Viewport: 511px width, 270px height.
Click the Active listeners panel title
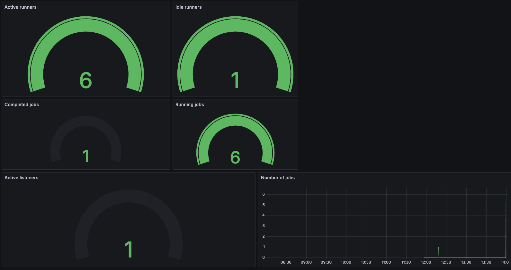(21, 178)
